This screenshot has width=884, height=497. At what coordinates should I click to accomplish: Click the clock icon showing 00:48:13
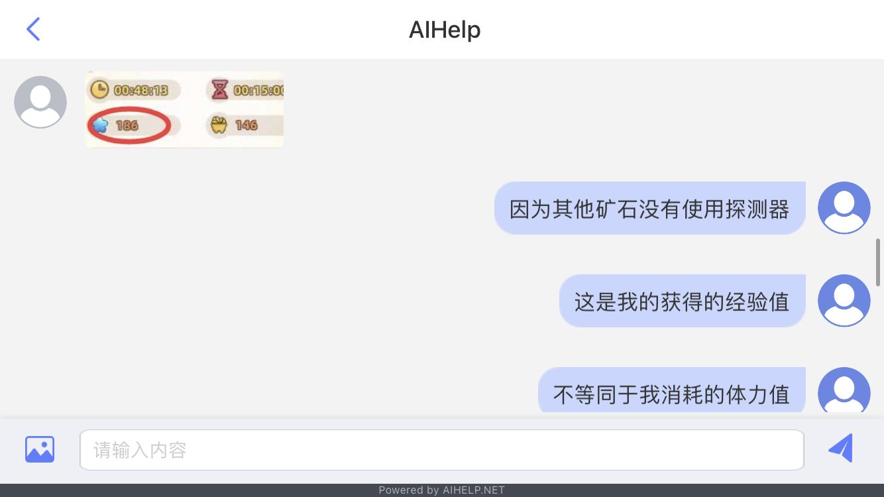point(99,89)
